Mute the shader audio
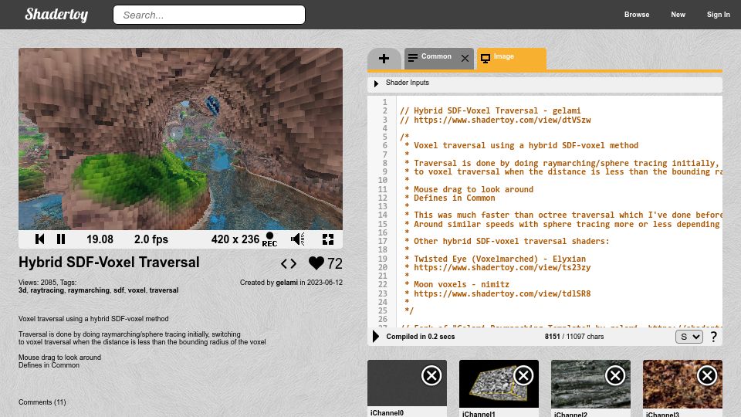 [x=298, y=239]
